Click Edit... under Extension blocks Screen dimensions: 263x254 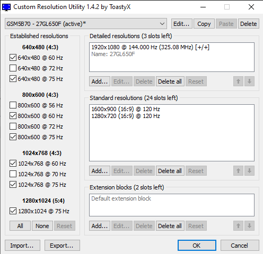122,226
